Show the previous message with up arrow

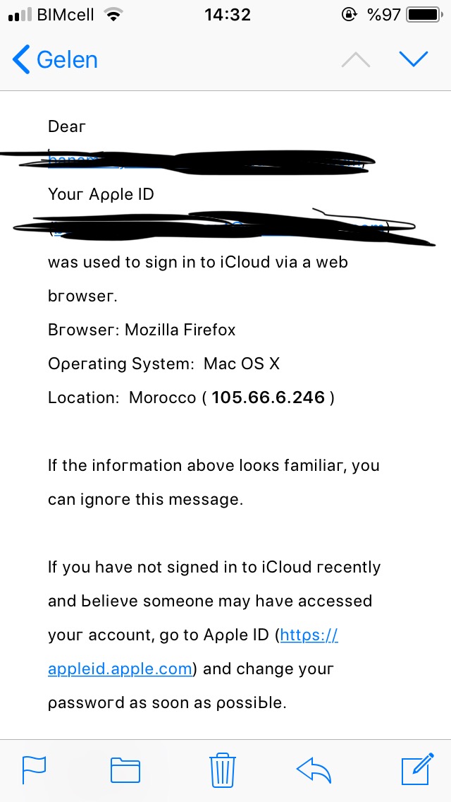click(x=355, y=60)
